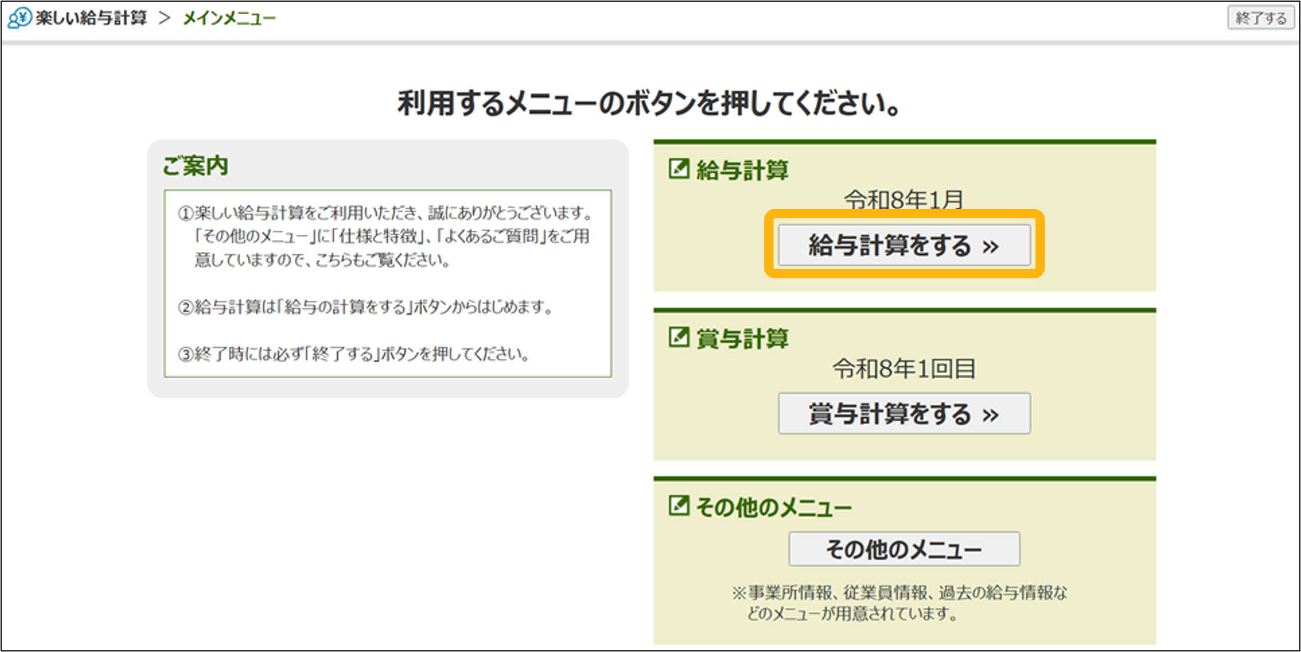This screenshot has width=1301, height=652.
Task: Click the その他のメニュー section heading icon
Action: (x=679, y=506)
